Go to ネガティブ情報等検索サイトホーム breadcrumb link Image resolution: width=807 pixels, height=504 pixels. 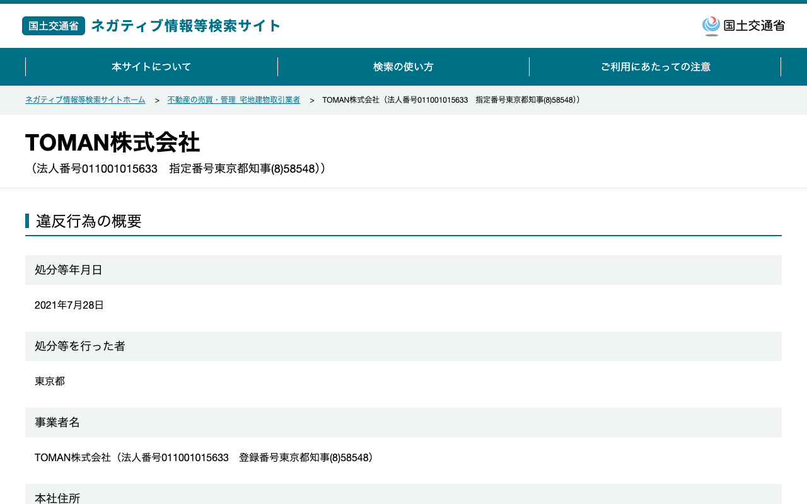pos(85,100)
